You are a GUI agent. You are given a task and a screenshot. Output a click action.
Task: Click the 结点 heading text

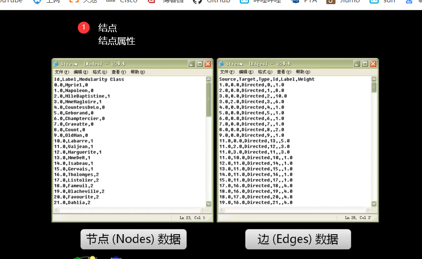(108, 28)
